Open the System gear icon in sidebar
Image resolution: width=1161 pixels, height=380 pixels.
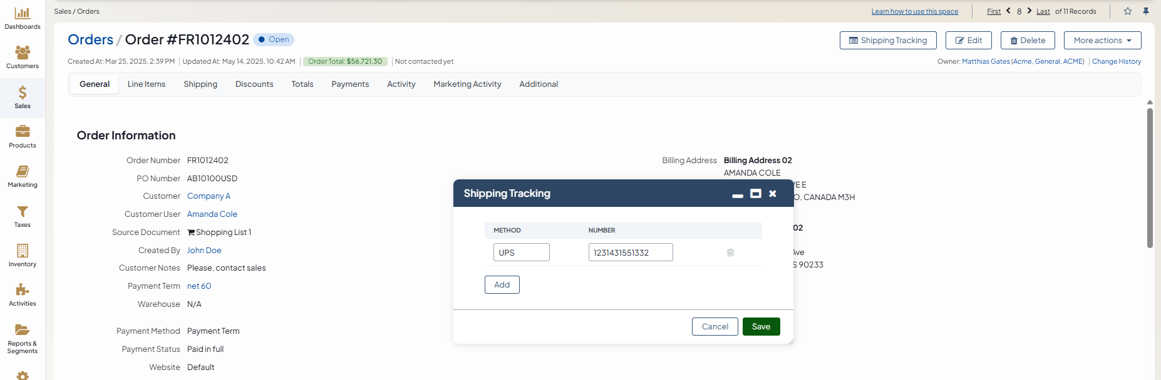point(23,376)
